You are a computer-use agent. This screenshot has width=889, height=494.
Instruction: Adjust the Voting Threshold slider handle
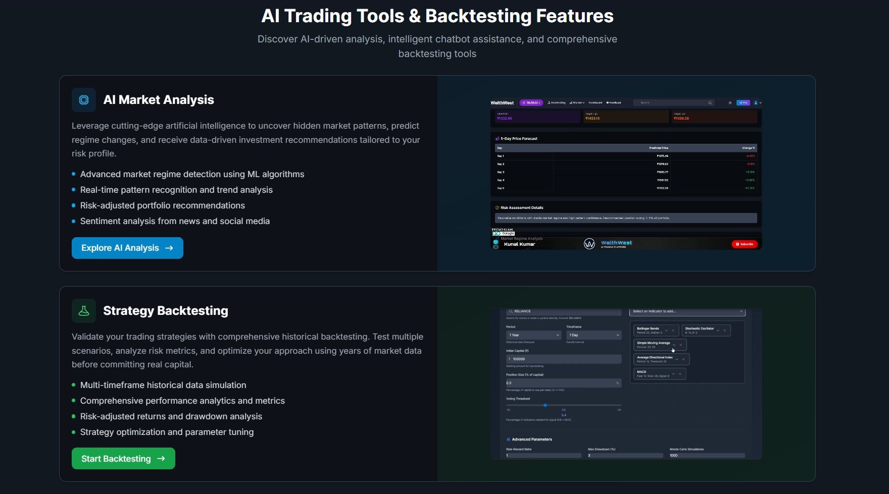(x=545, y=405)
